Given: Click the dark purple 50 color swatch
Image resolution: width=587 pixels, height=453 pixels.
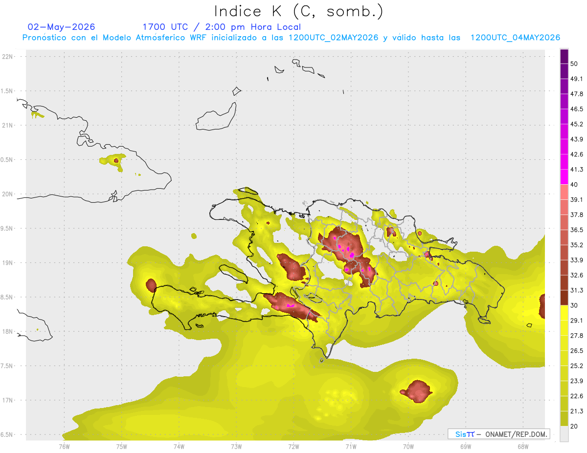Looking at the screenshot, I should pyautogui.click(x=564, y=57).
